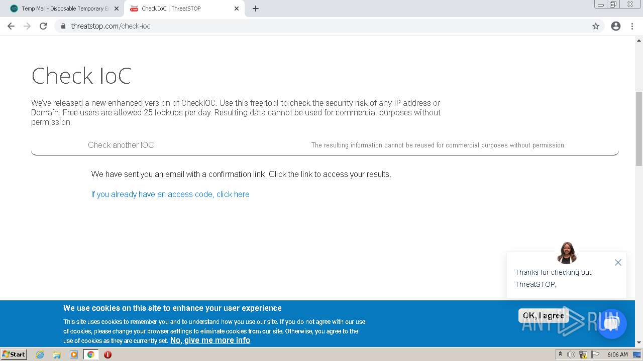Click the Action Center flag icon
The height and width of the screenshot is (361, 643).
tap(595, 354)
